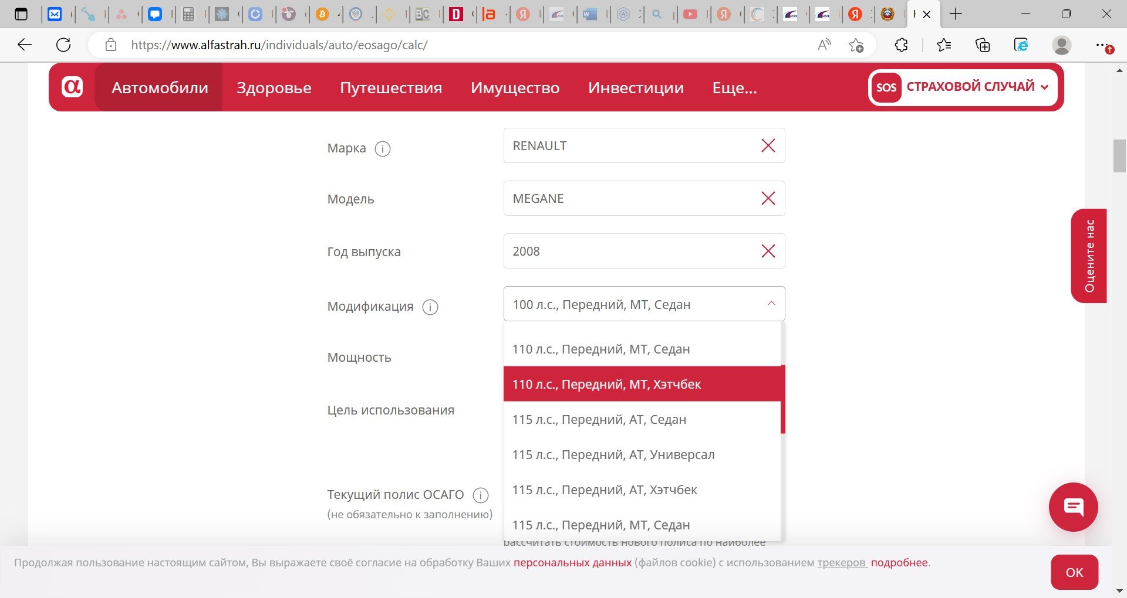The image size is (1127, 598).
Task: Click the SOS badge icon
Action: click(x=886, y=87)
